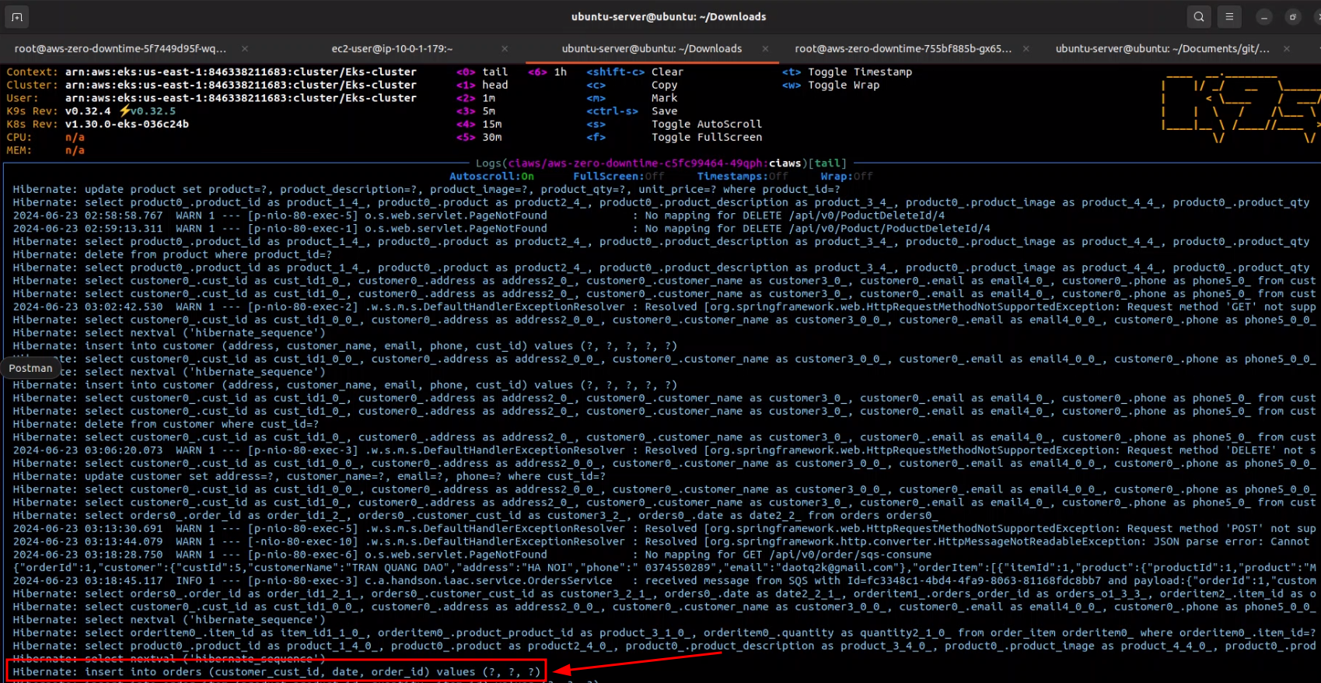Open the hamburger menu in title bar
This screenshot has height=683, width=1321.
point(1229,16)
